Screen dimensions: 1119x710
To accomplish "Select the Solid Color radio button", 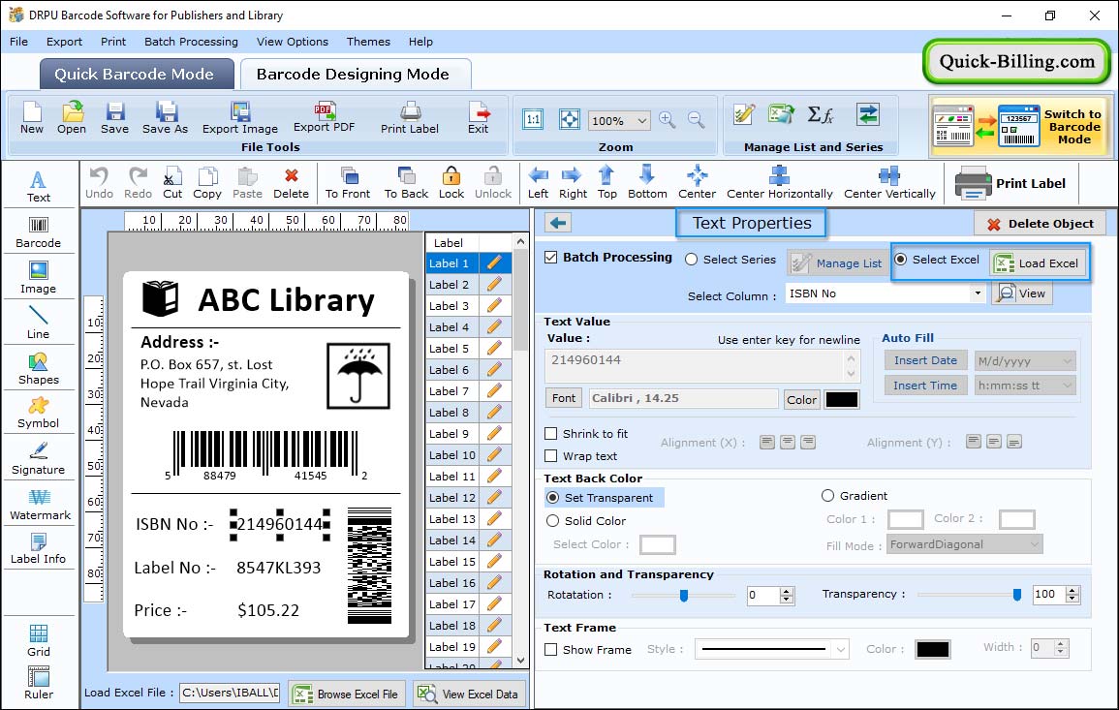I will [552, 521].
